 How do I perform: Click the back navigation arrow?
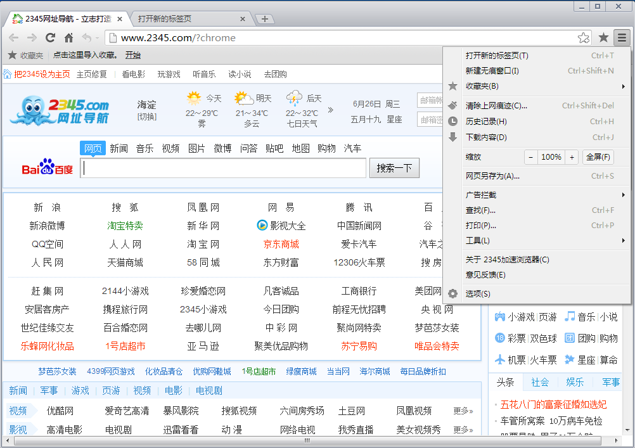13,37
